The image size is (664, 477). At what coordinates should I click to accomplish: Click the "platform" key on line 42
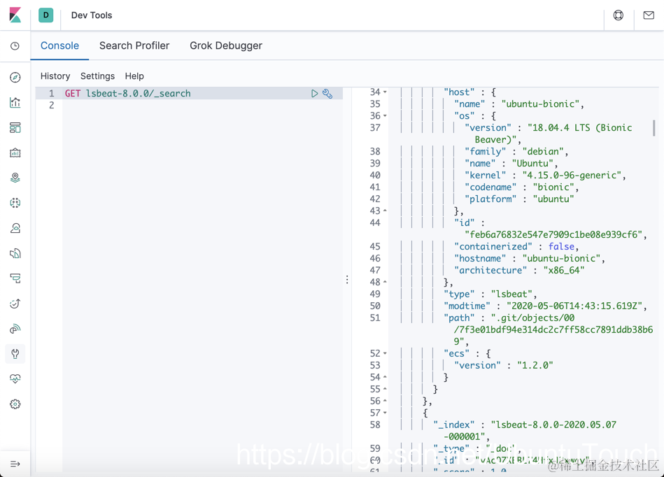coord(490,199)
